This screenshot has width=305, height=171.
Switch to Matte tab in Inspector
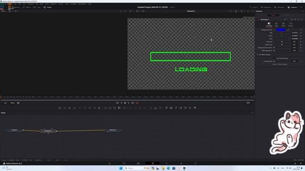[284, 24]
